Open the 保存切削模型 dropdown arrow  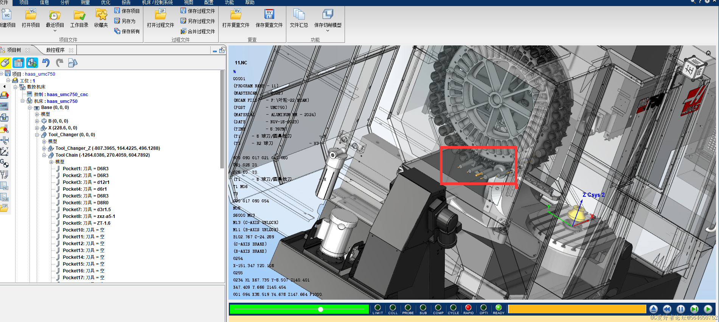tap(328, 31)
